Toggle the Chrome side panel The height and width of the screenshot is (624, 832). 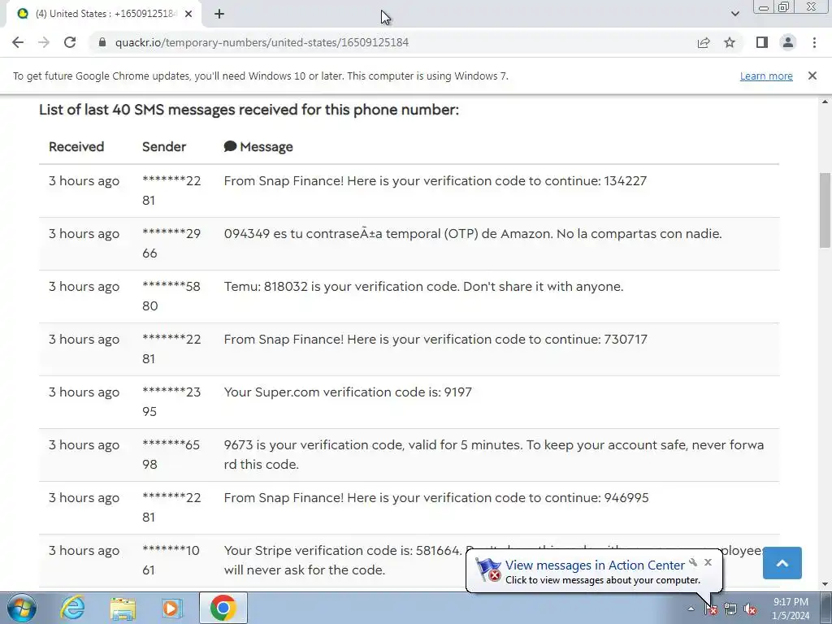762,42
